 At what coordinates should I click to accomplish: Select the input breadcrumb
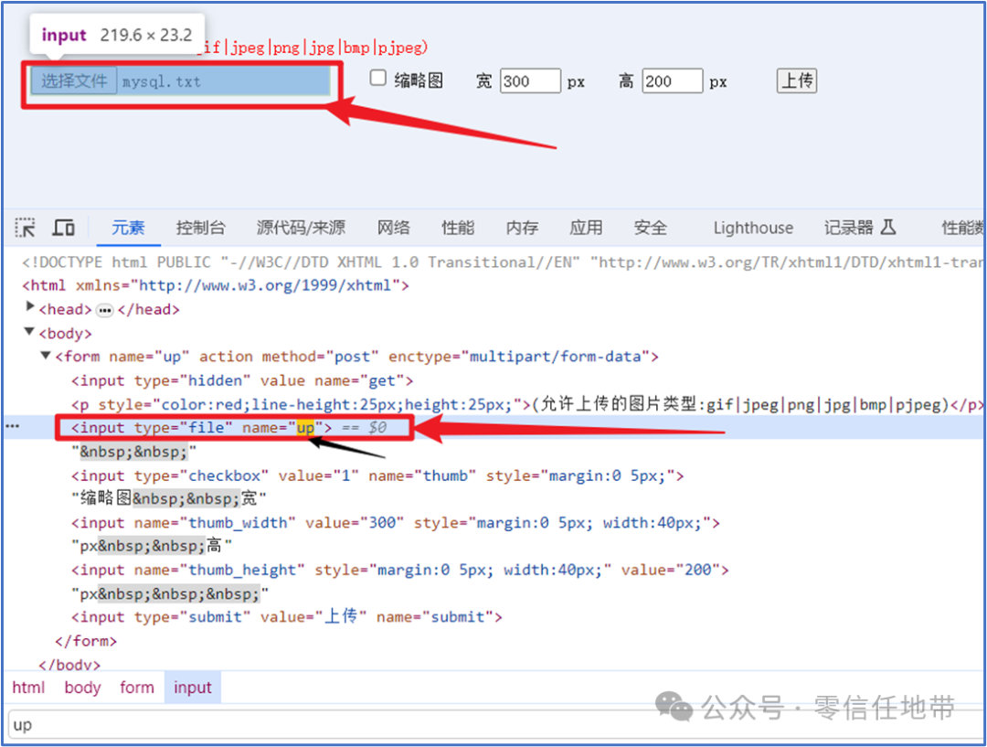193,688
